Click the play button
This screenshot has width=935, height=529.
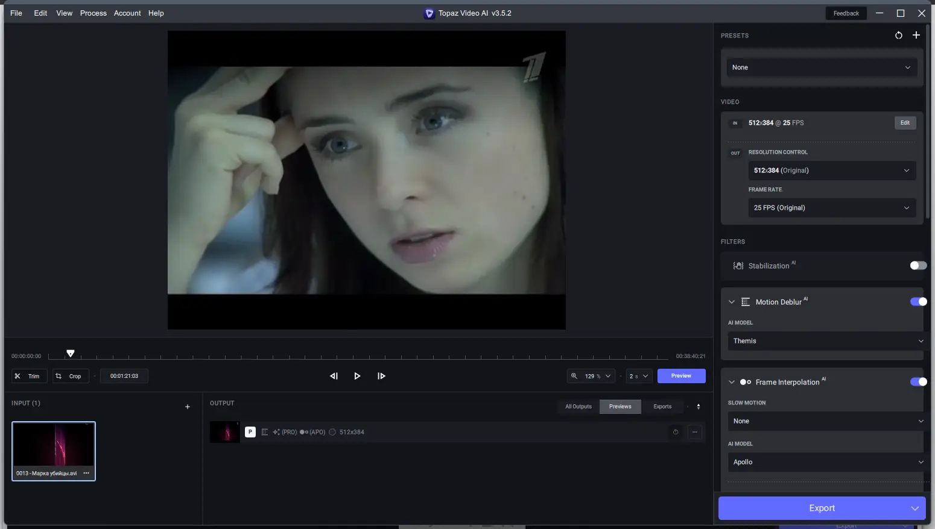[x=357, y=376]
